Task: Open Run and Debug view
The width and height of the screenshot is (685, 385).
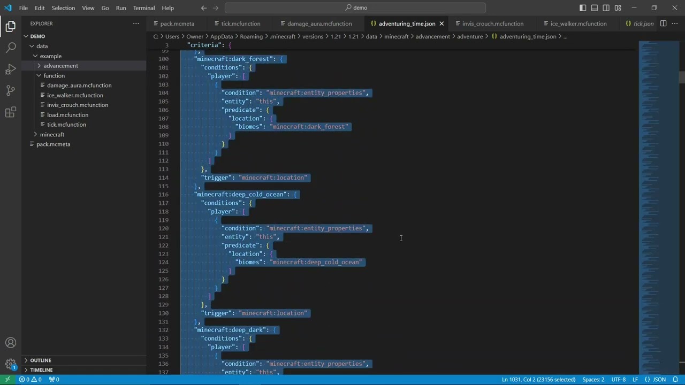Action: coord(11,69)
